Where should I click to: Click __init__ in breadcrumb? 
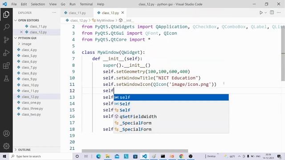point(129,20)
